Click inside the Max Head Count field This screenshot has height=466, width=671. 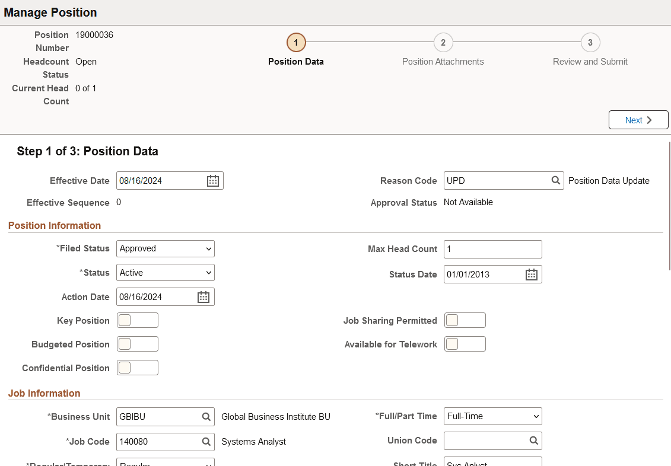coord(492,249)
